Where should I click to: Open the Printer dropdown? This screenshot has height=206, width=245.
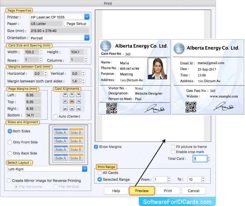pos(87,17)
